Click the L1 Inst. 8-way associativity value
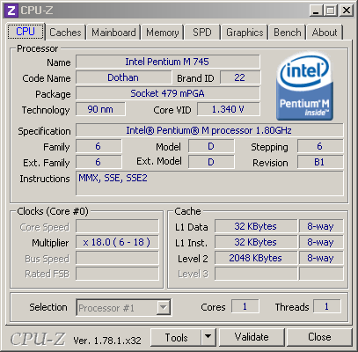 point(321,242)
